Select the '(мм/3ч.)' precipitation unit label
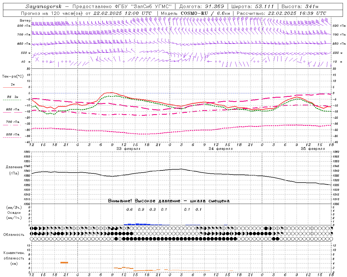 pos(14,207)
